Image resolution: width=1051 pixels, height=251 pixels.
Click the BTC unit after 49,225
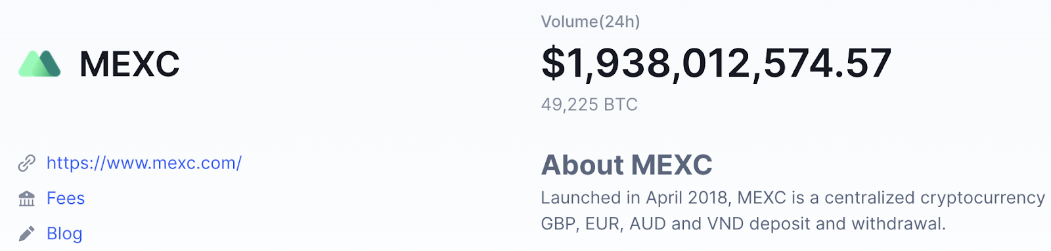[x=621, y=105]
